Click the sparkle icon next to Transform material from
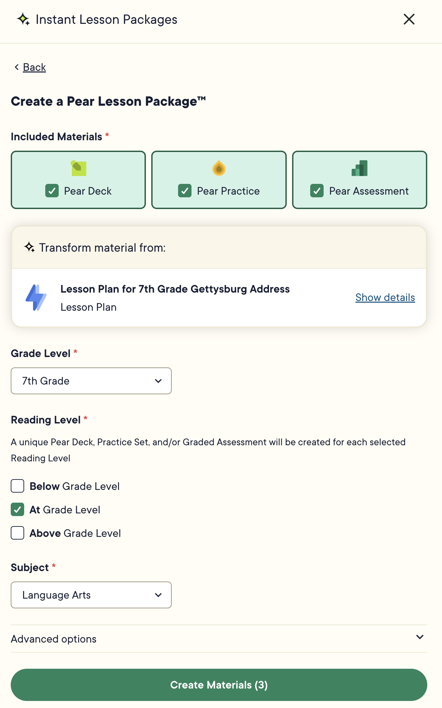Screen dimensions: 442x708 click(x=30, y=247)
